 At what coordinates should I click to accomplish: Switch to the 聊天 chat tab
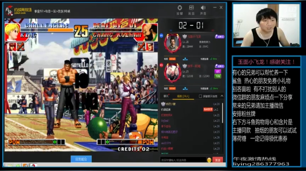(166, 96)
